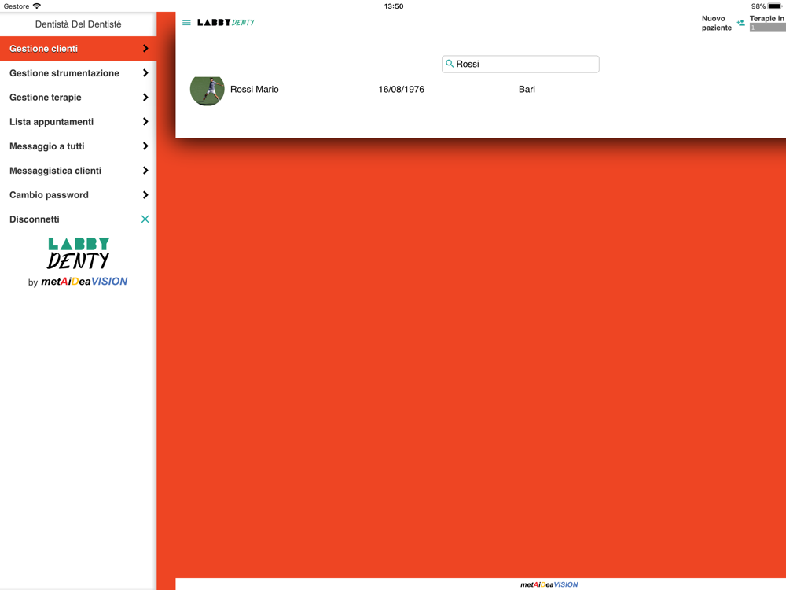Click the Rossi search input field
The image size is (786, 590).
coord(520,64)
